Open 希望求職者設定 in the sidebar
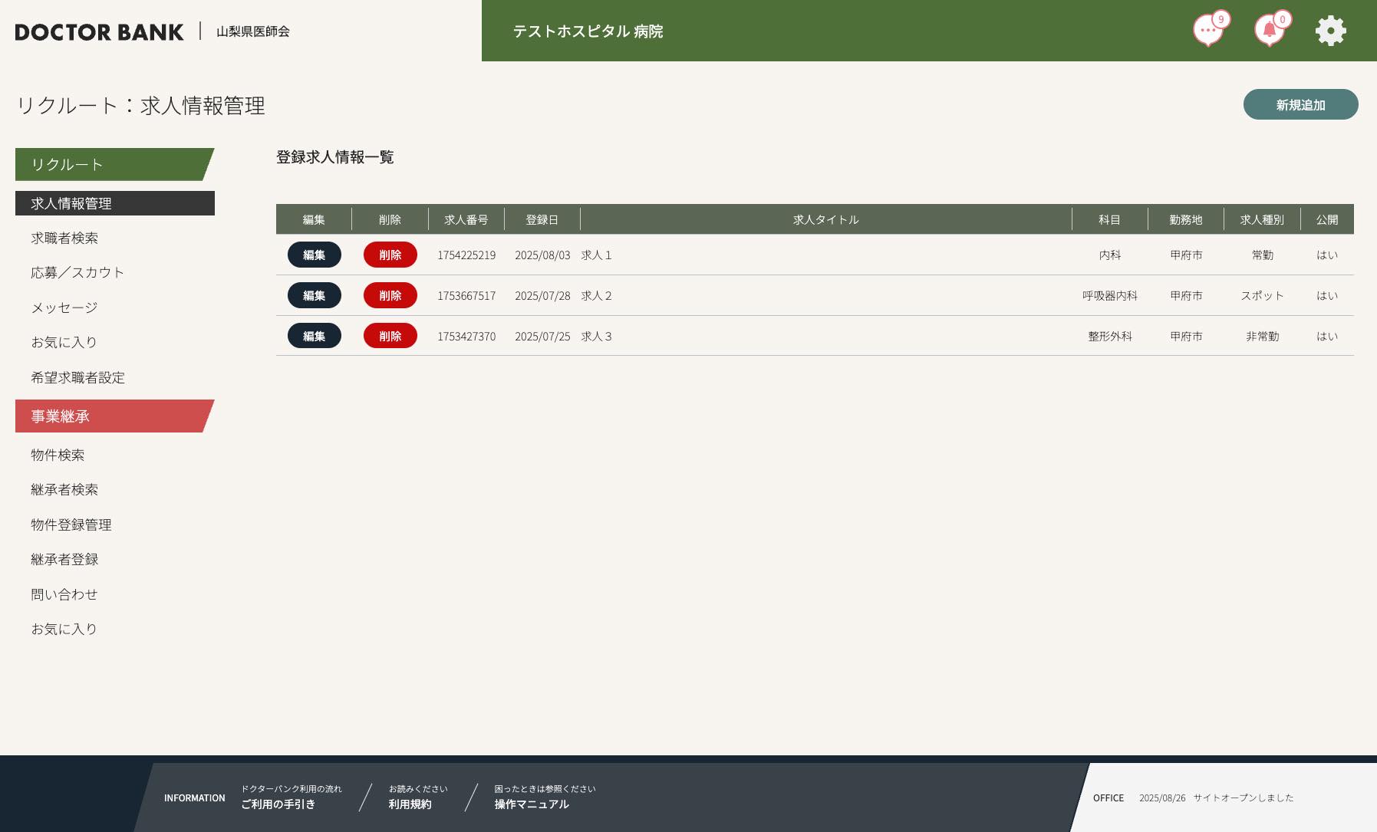Screen dimensions: 1377x832 [x=77, y=377]
